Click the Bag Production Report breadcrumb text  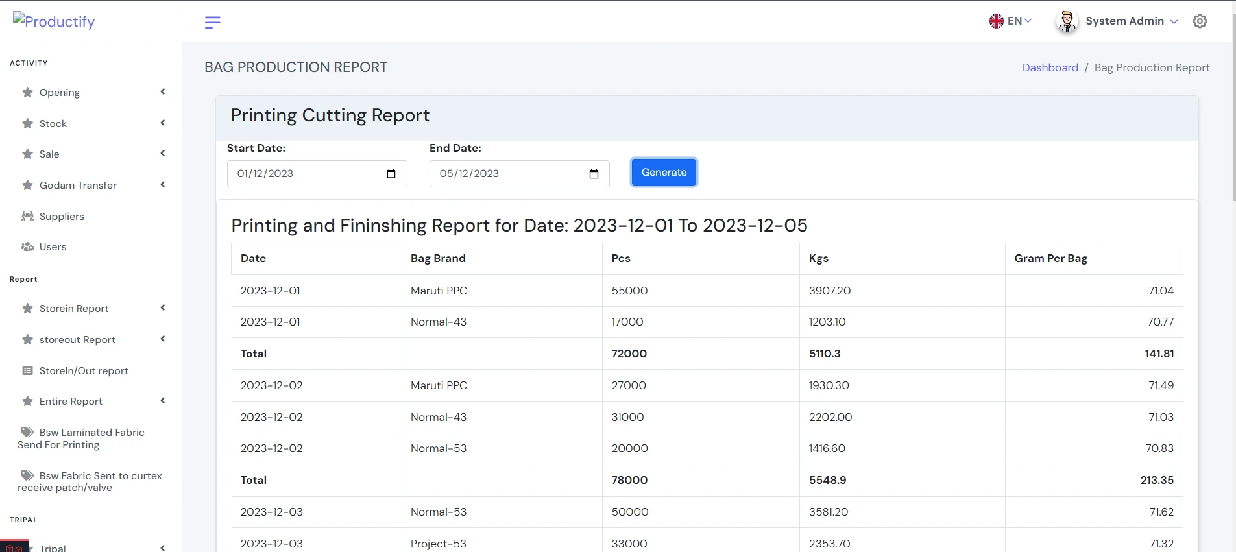[1152, 67]
